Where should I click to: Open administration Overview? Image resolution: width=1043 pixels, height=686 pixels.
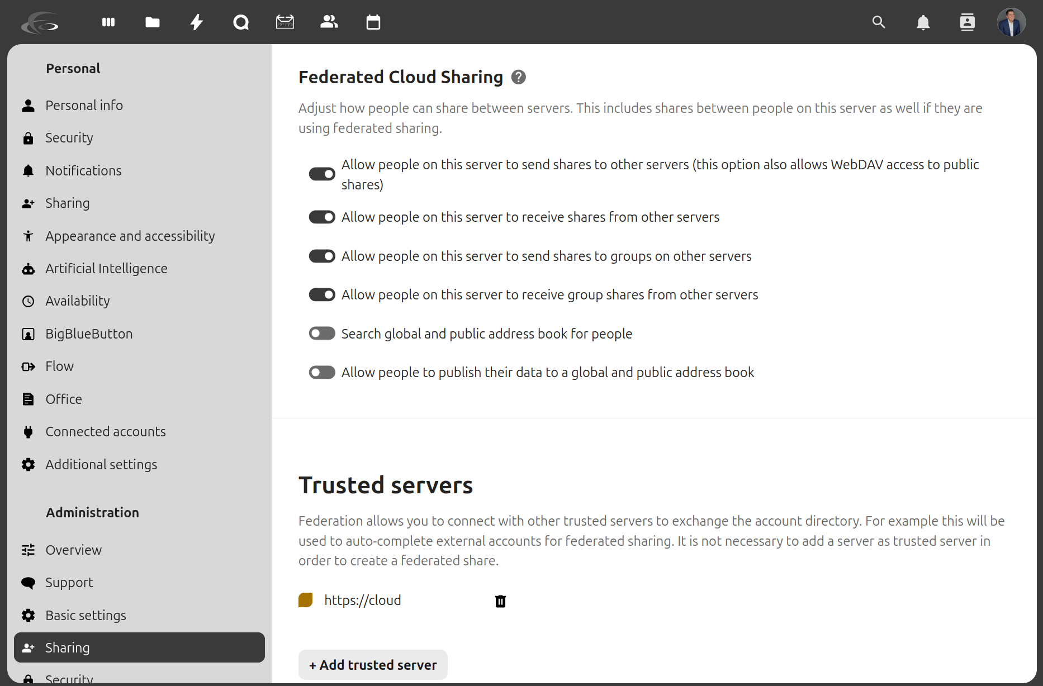(x=139, y=550)
